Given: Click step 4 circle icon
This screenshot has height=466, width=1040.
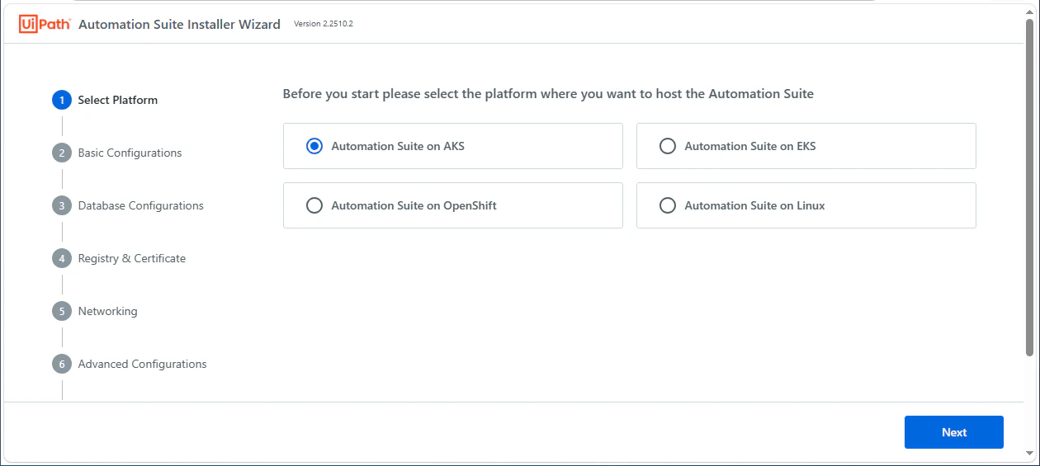Looking at the screenshot, I should 62,258.
